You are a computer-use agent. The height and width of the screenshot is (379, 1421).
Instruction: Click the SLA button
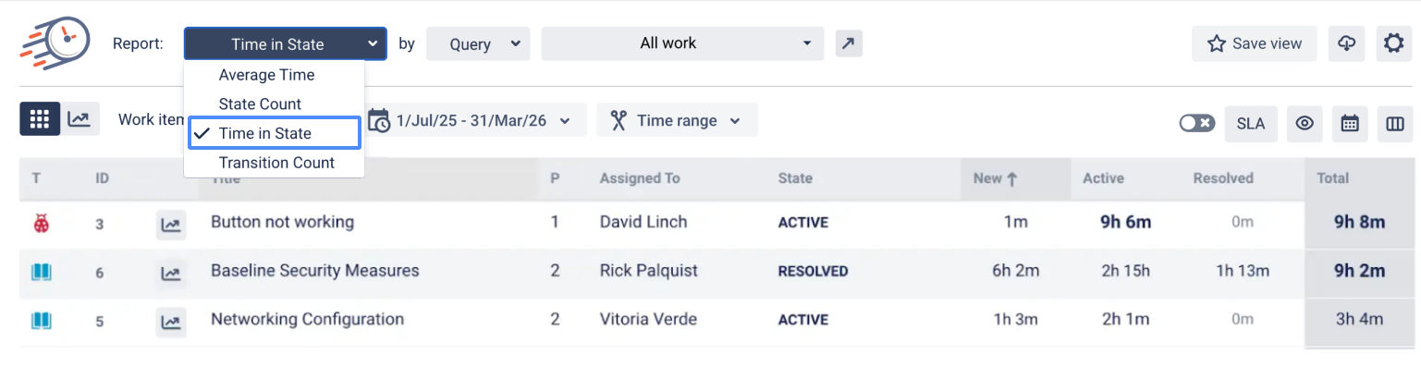coord(1250,123)
